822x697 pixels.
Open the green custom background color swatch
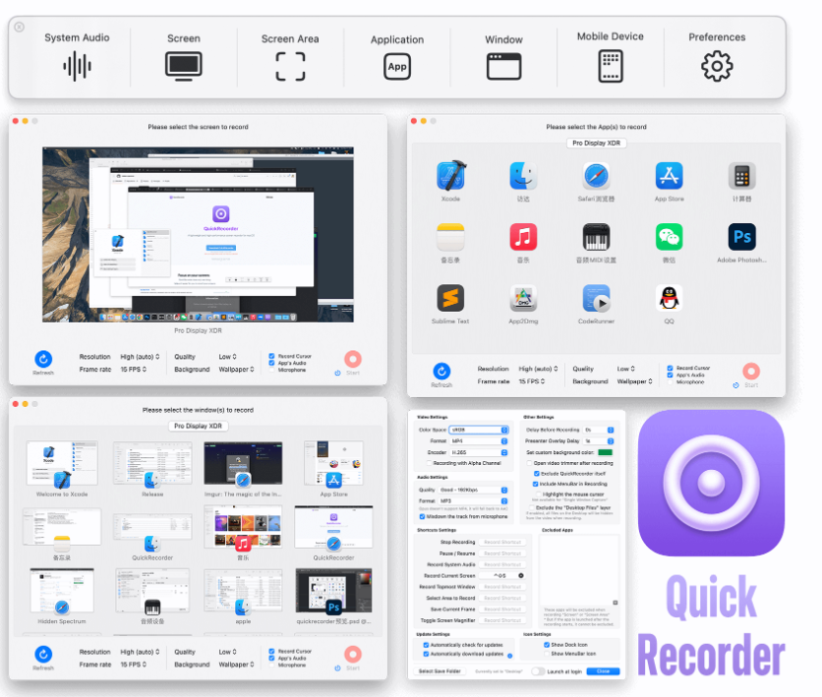pyautogui.click(x=605, y=451)
